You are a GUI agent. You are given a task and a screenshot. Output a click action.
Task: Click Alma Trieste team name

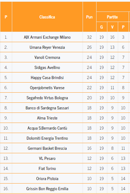pos(47,118)
